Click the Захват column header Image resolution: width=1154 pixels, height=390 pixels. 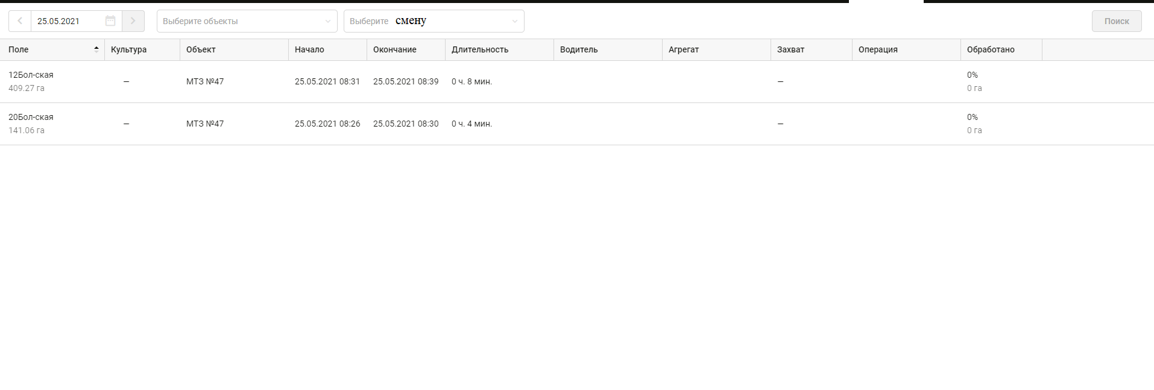tap(790, 49)
